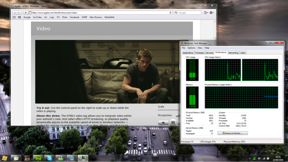Click the volume speaker tray icon
This screenshot has height=162, width=288.
[260, 158]
